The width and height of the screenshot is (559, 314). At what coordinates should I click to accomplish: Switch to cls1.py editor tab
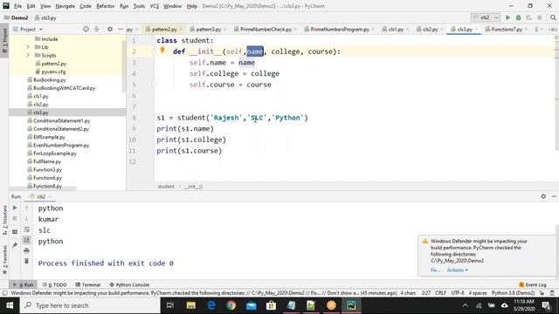click(396, 29)
